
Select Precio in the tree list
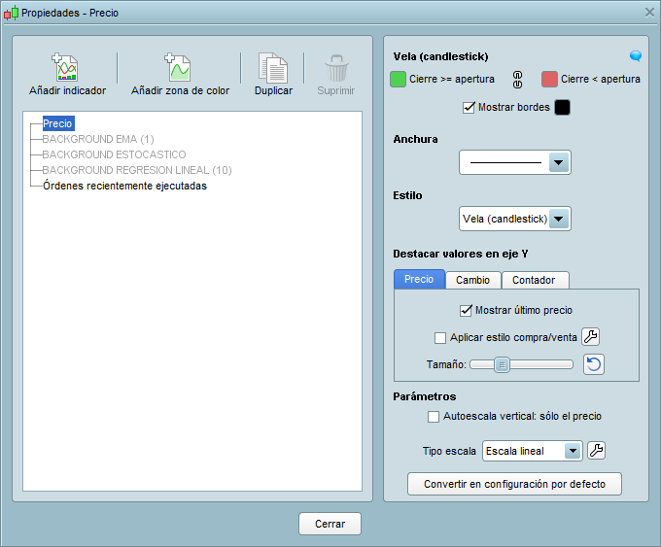(x=58, y=123)
